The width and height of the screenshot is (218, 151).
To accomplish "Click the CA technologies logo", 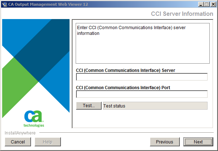I will click(x=34, y=119).
